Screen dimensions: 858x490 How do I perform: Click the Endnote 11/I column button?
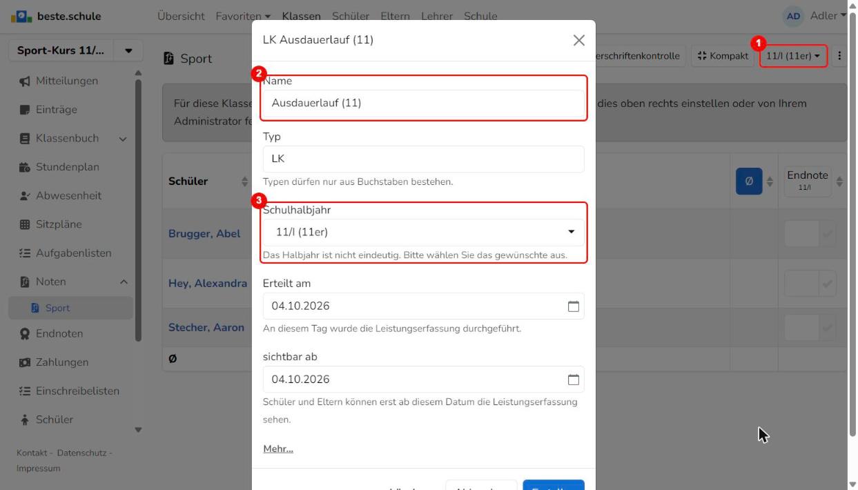808,182
